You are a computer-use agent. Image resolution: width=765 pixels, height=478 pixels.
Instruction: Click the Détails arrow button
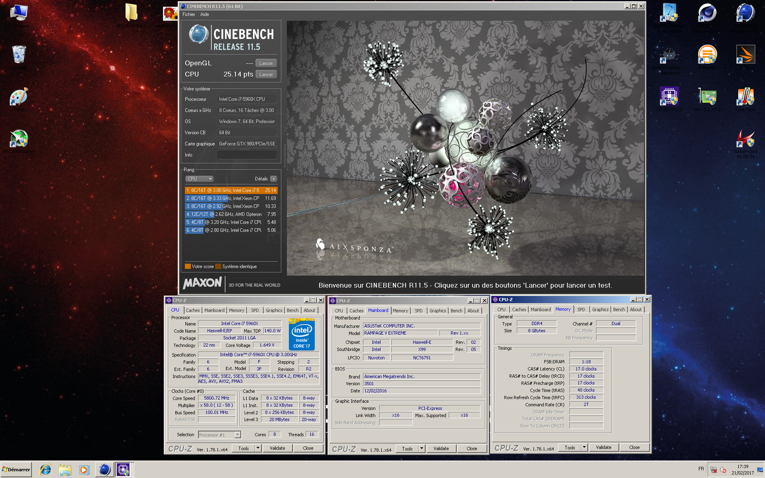click(x=274, y=179)
